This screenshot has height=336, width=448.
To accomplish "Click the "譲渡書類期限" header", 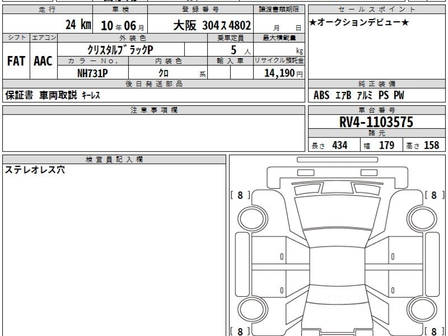I will [x=280, y=10].
